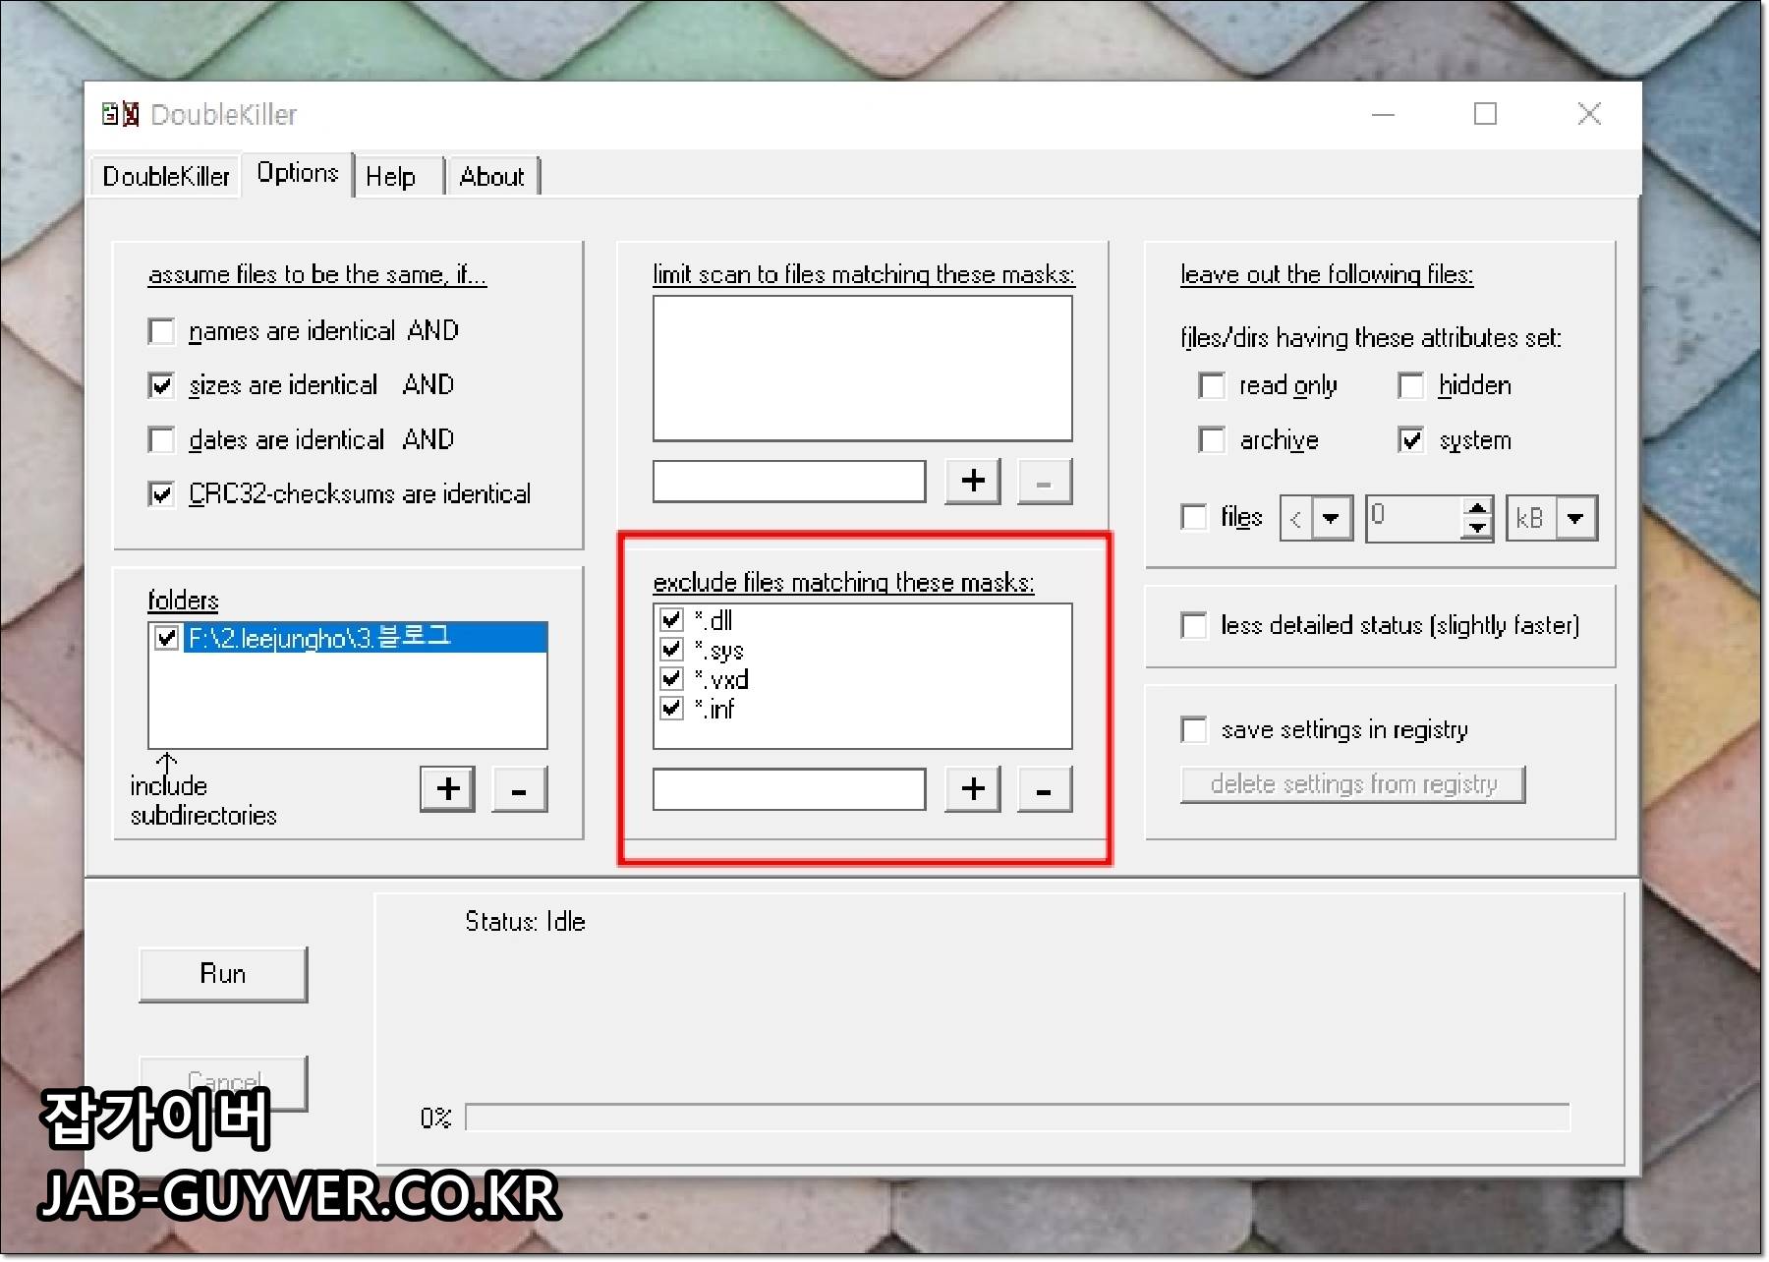Add exclude mask with plus button
The image size is (1769, 1262).
pos(973,789)
